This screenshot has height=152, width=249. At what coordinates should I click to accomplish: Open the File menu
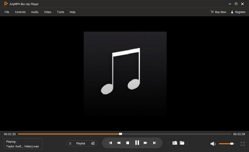(7, 12)
